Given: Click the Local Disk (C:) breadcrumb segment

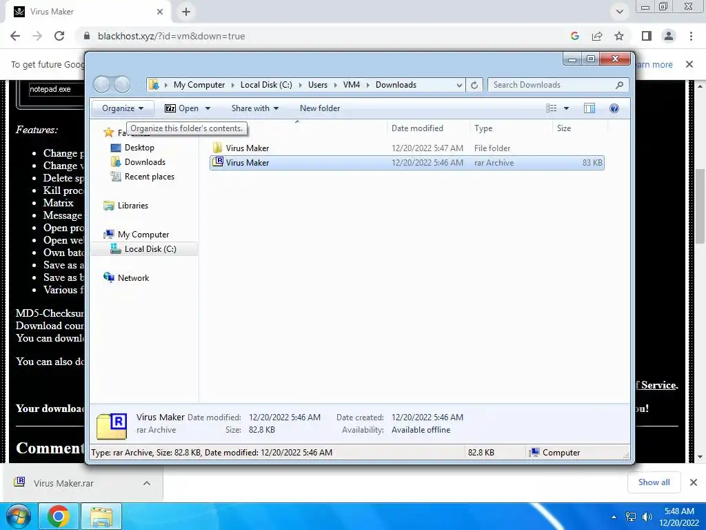Looking at the screenshot, I should pos(266,85).
